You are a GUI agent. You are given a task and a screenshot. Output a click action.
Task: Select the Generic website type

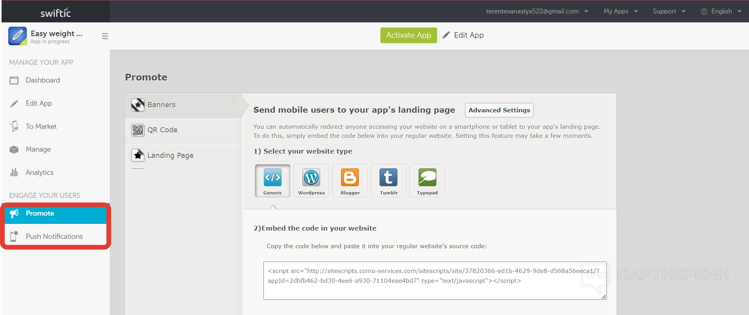click(273, 181)
